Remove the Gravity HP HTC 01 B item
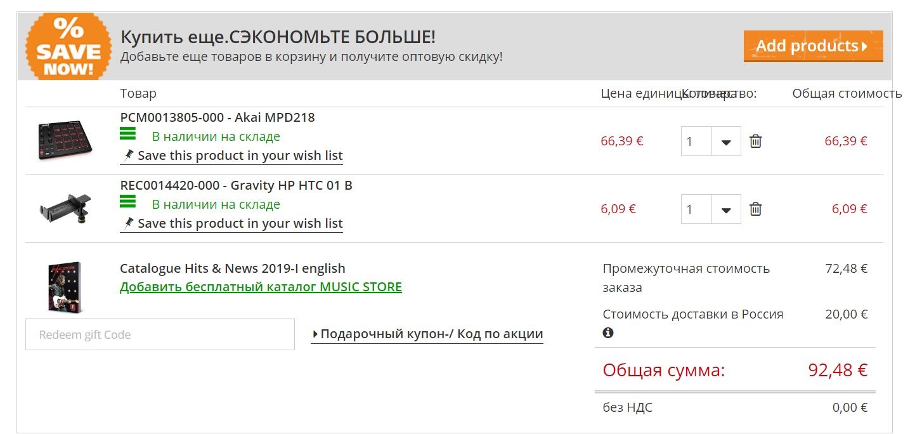Screen dimensions: 922x434 (755, 209)
